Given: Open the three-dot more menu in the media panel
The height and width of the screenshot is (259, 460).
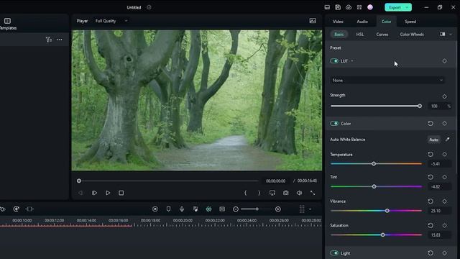Looking at the screenshot, I should coord(59,40).
